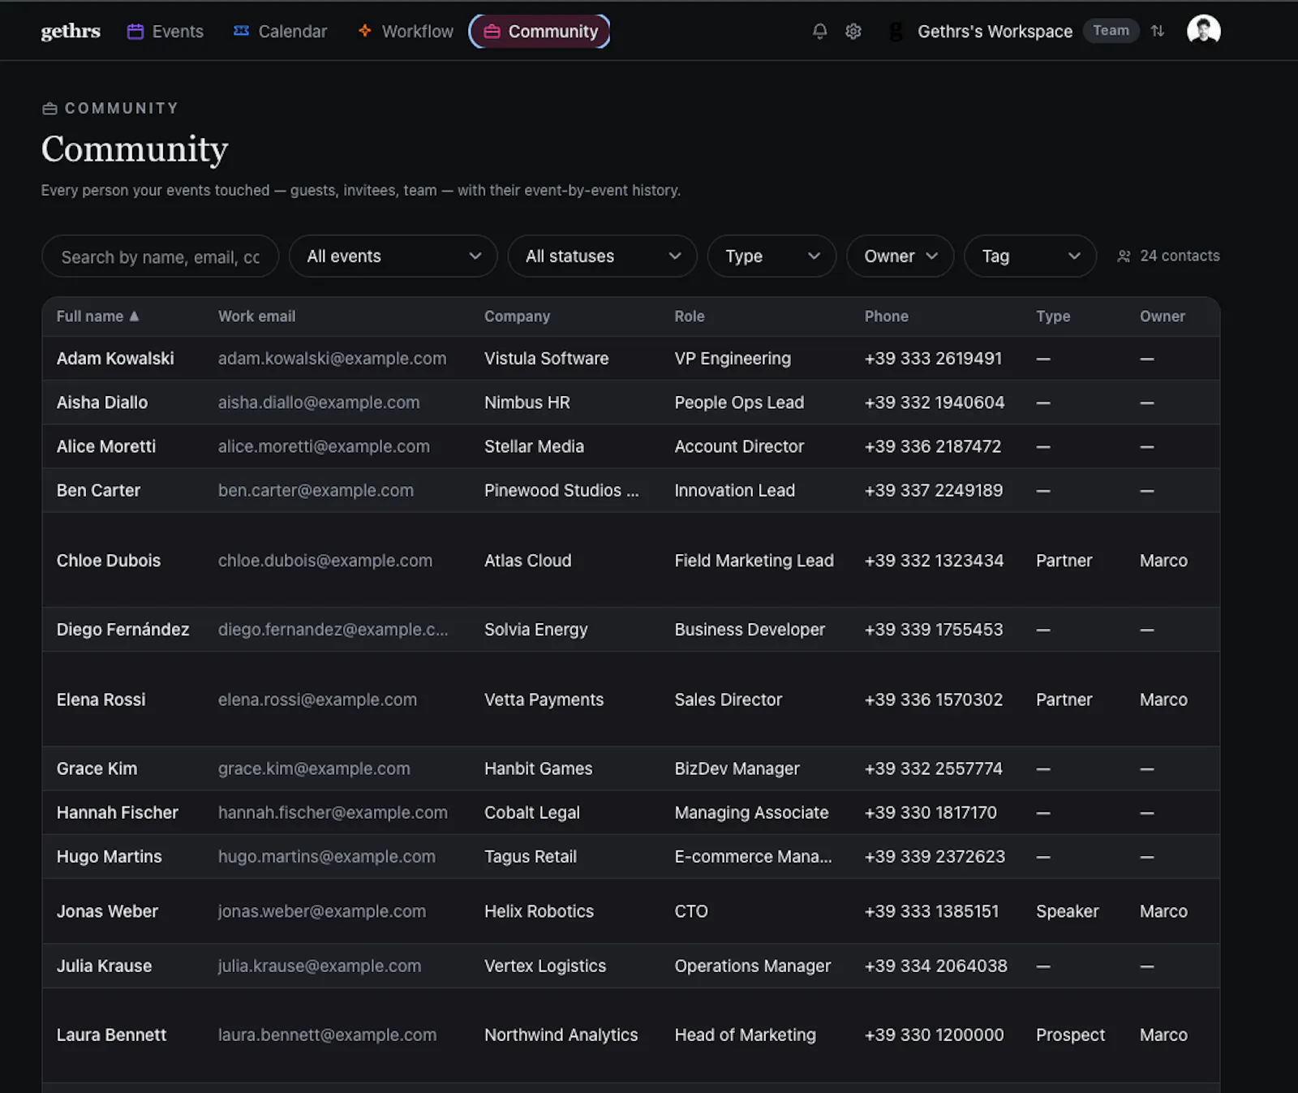Click Gethrs's Workspace name
The height and width of the screenshot is (1093, 1298).
click(x=995, y=32)
